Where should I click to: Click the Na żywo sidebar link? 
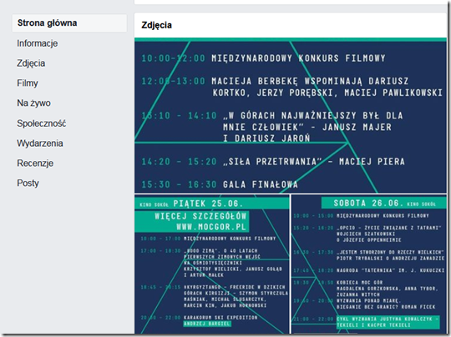[33, 103]
